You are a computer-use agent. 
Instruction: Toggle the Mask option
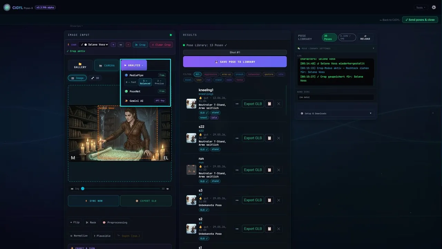click(x=91, y=222)
